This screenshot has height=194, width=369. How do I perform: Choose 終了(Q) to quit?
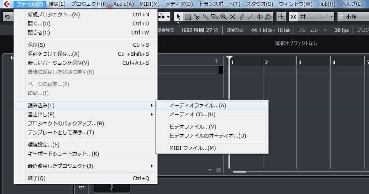coord(86,178)
